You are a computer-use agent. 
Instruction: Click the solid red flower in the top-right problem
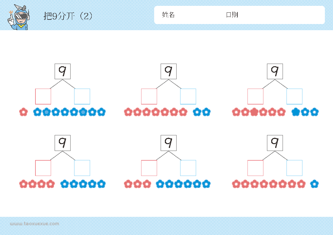pos(254,112)
